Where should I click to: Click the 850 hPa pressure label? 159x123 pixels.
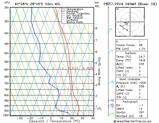[7, 100]
